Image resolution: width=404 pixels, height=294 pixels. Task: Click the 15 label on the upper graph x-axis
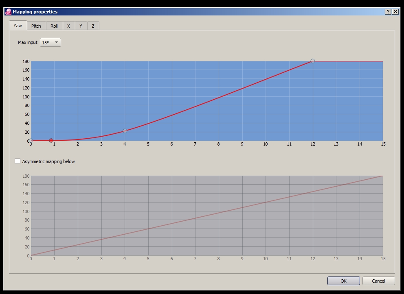pos(383,144)
